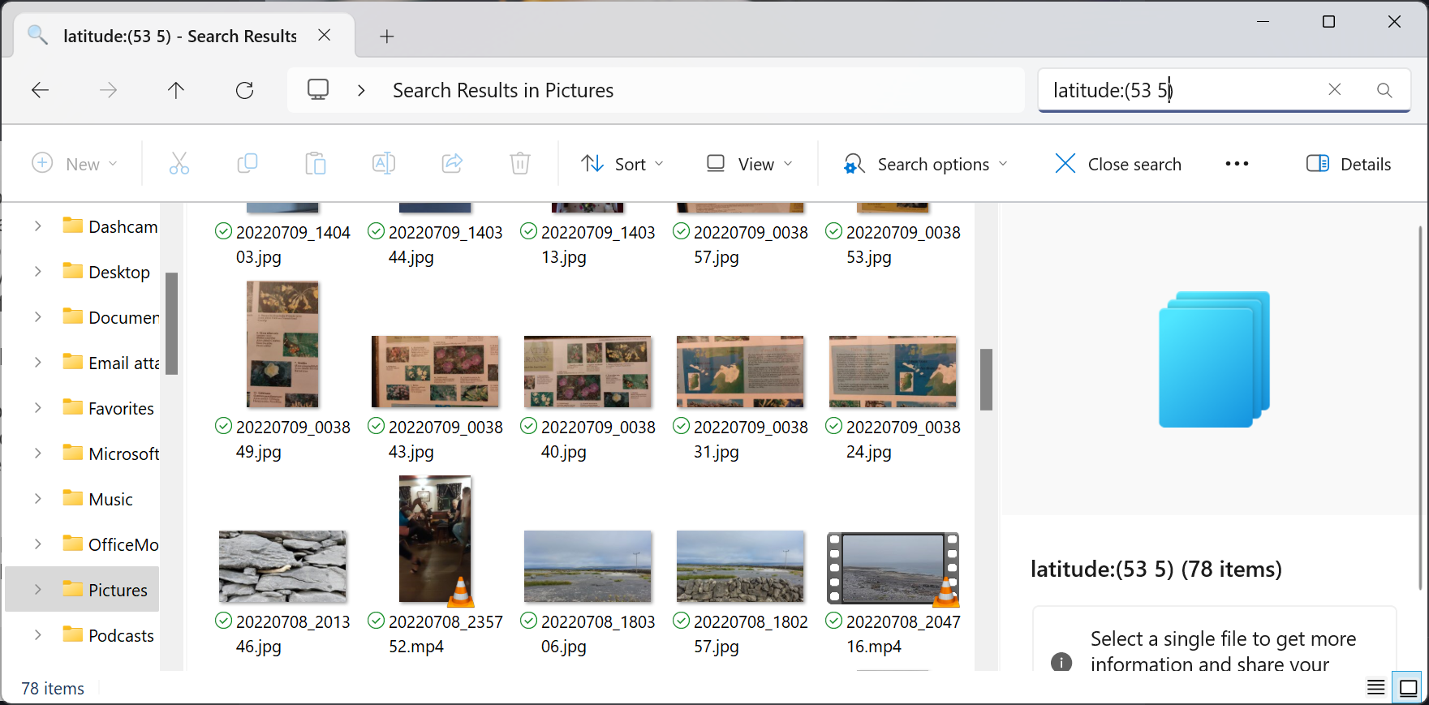Select Microsoft folder in navigation pane
The height and width of the screenshot is (705, 1429).
coord(110,454)
